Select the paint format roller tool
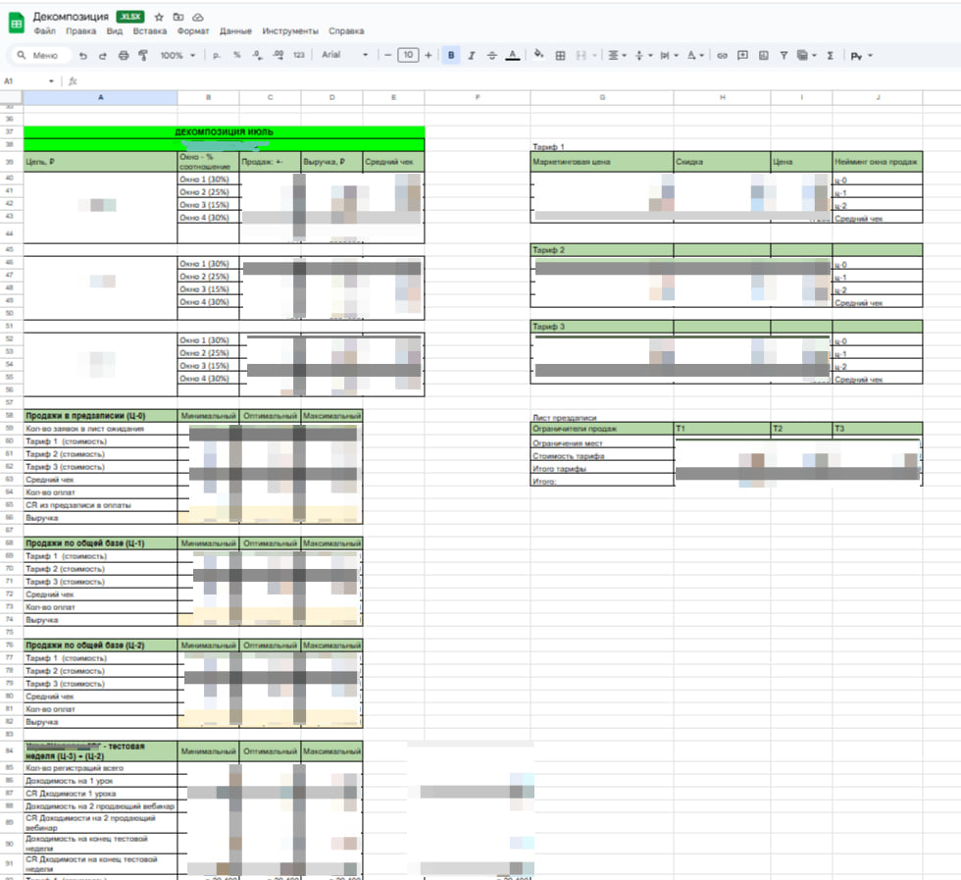This screenshot has height=880, width=961. (x=143, y=56)
